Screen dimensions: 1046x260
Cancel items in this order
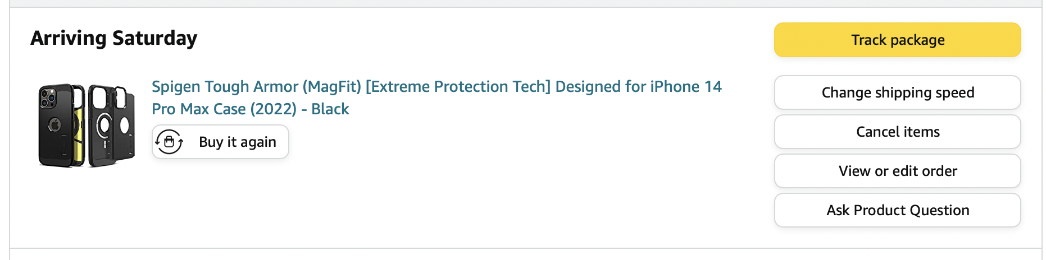pyautogui.click(x=897, y=132)
